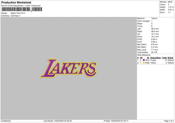Click the Zoom value 1:1
175x123 pixels.
coord(169,12)
